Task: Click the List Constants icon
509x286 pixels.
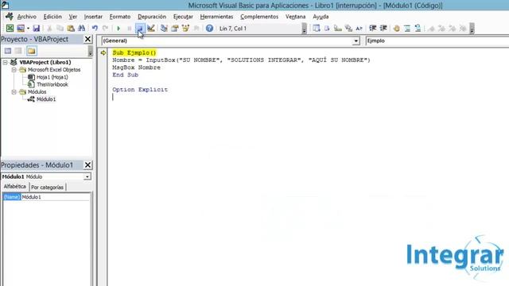Action: click(x=327, y=29)
